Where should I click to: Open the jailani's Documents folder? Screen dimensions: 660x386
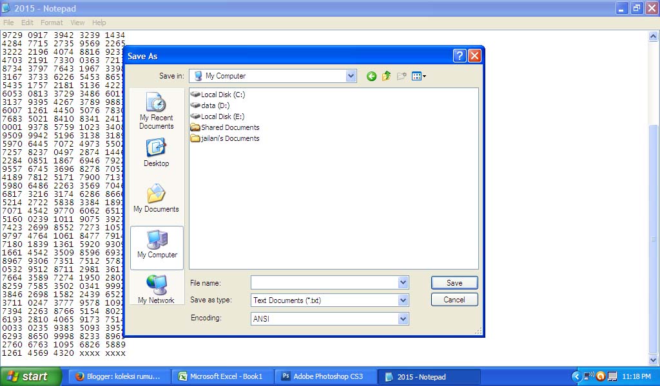225,138
